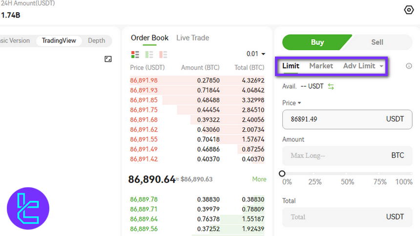Switch chart to Depth view
Viewport: 420px width, 236px height.
pos(96,40)
